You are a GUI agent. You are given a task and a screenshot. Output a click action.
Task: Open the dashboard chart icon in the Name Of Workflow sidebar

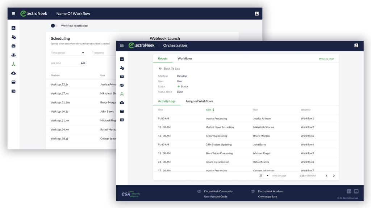coord(13,28)
